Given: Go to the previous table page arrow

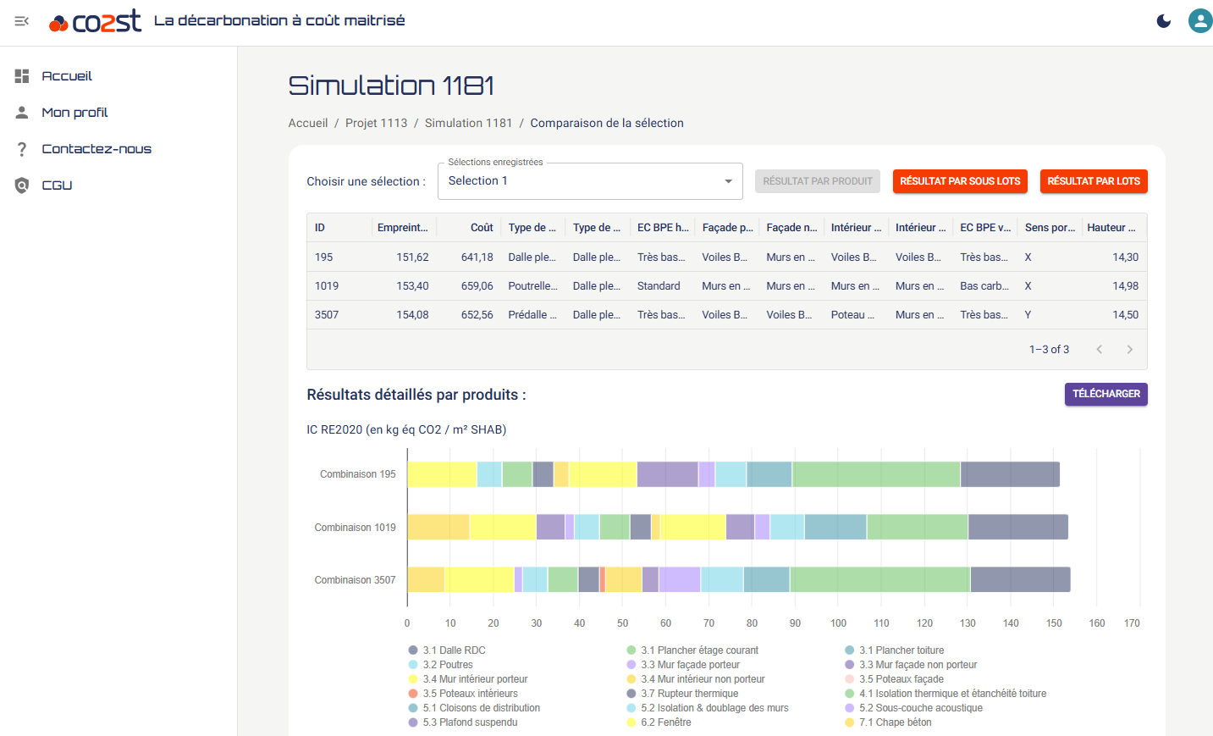Looking at the screenshot, I should pyautogui.click(x=1099, y=350).
